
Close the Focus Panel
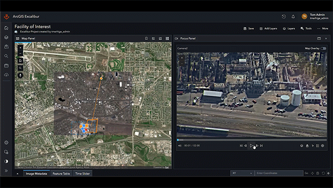[x=326, y=39]
